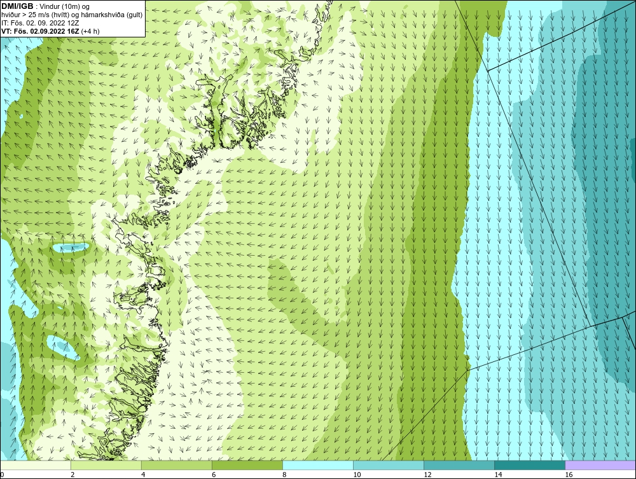
Task: Click the legend label '2'
Action: coord(73,475)
